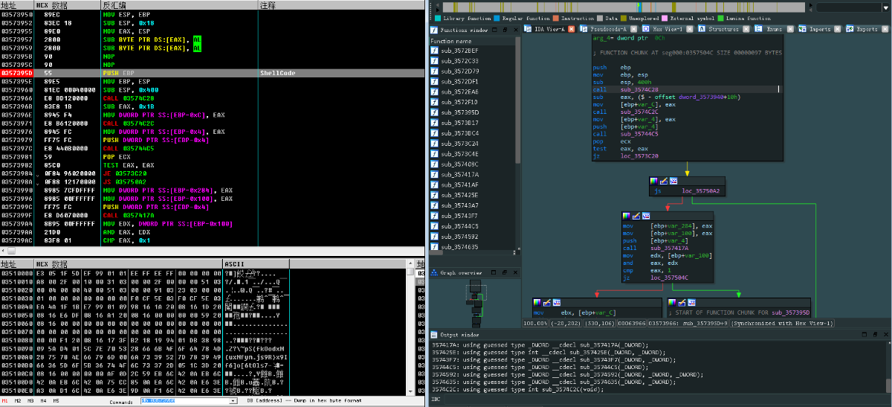Close the Functions window panel
Viewport: 892px width, 407px height.
click(514, 30)
